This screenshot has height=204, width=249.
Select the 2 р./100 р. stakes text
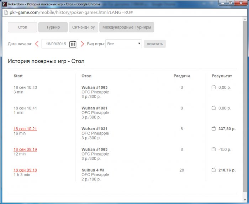91,179
